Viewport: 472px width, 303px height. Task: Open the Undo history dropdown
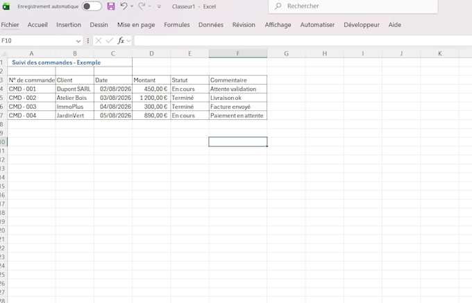coord(132,6)
